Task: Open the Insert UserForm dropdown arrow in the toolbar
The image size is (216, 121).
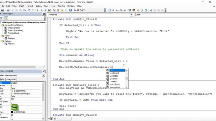Action: (5, 10)
